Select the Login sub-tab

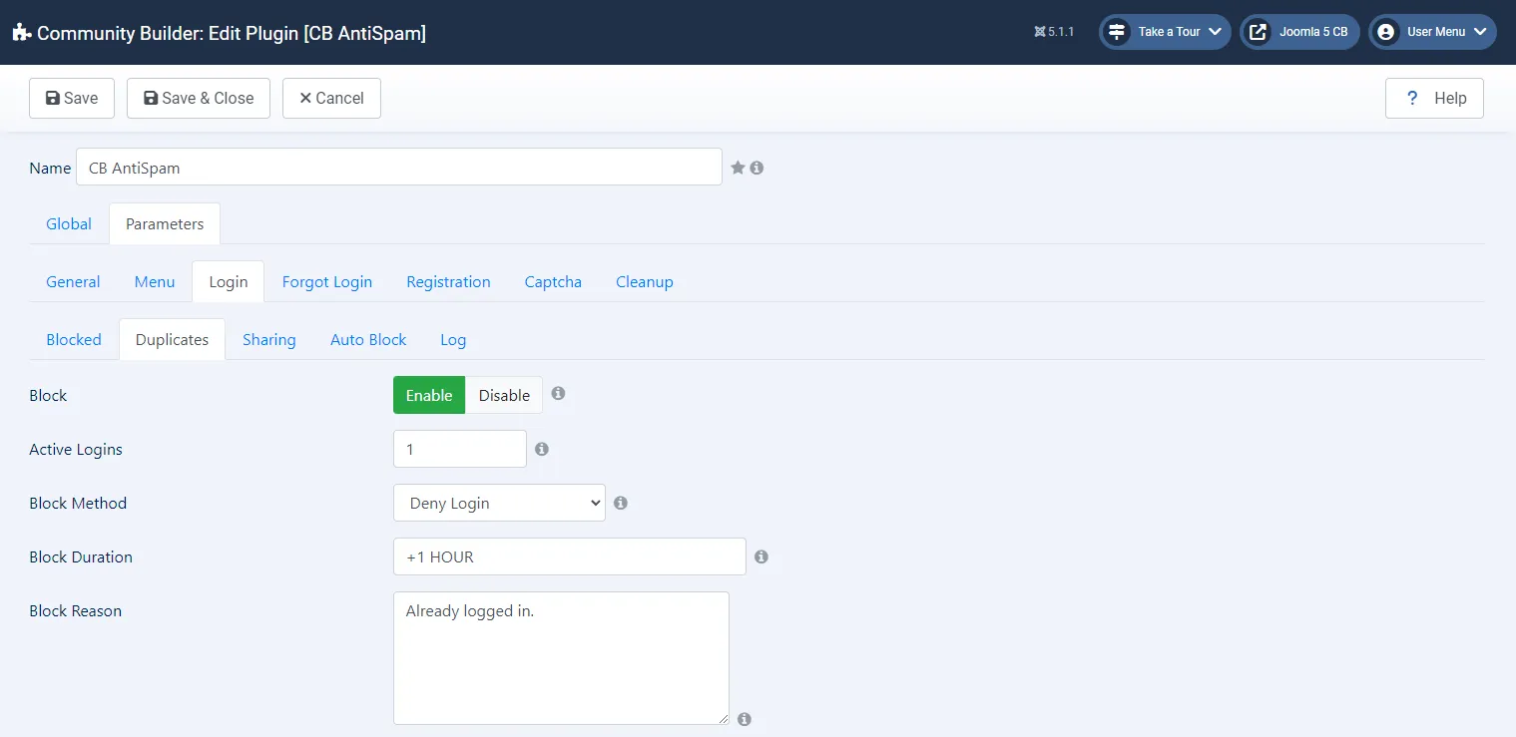(228, 281)
